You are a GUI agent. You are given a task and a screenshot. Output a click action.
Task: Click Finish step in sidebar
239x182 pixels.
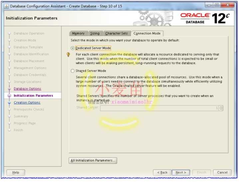click(18, 130)
